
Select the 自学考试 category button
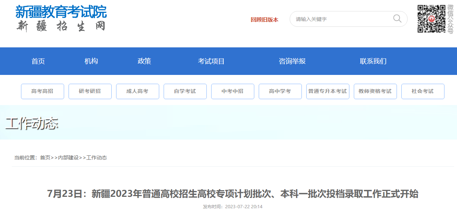[x=185, y=91]
